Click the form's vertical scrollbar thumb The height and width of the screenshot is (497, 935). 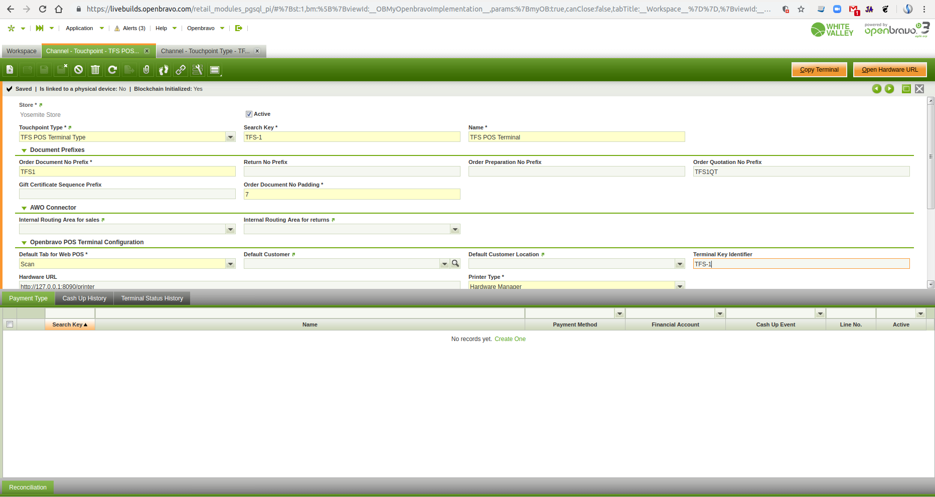931,157
